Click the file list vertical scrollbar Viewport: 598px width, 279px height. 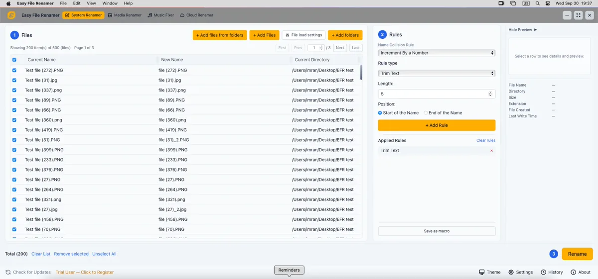click(x=361, y=73)
